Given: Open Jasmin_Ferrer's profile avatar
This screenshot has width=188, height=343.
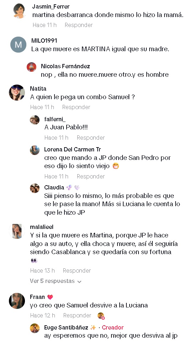Looking at the screenshot, I should [20, 11].
